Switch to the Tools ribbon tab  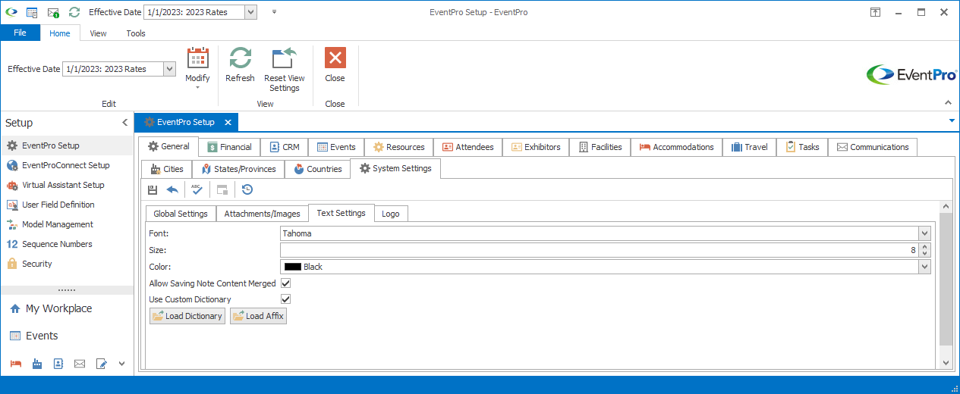point(136,33)
